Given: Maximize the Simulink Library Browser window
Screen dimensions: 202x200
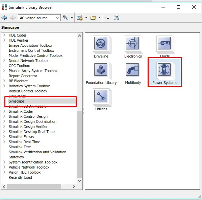Looking at the screenshot, I should pos(178,7).
